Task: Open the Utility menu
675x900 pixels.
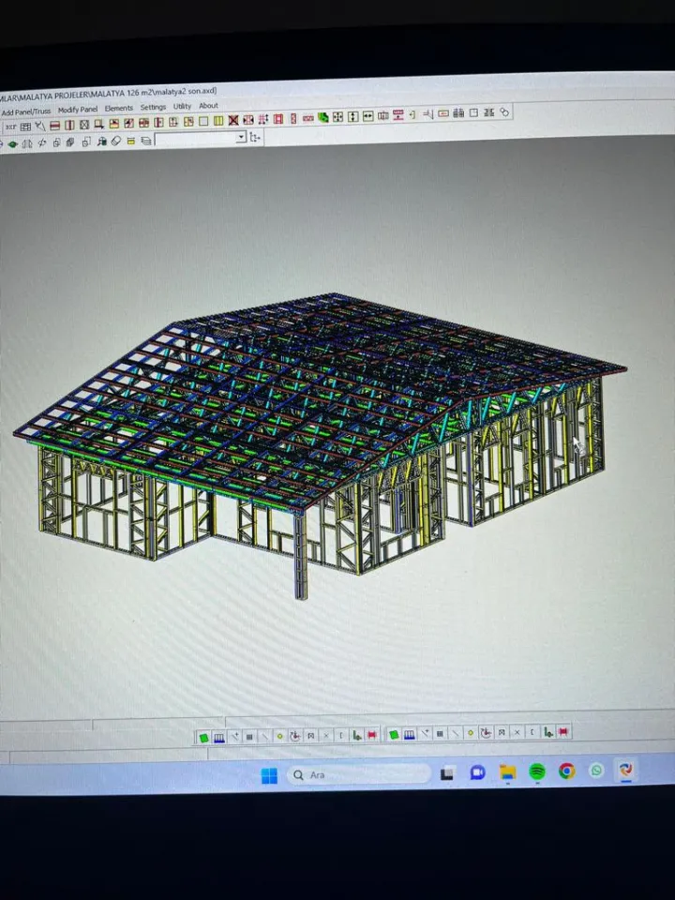Action: 182,106
